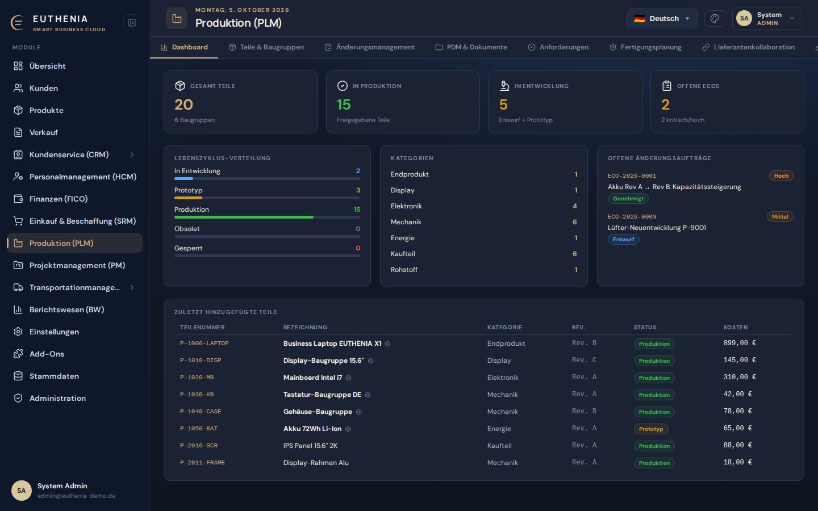Open the Anforderungen tab
Screen dimensions: 818x511
[558, 47]
